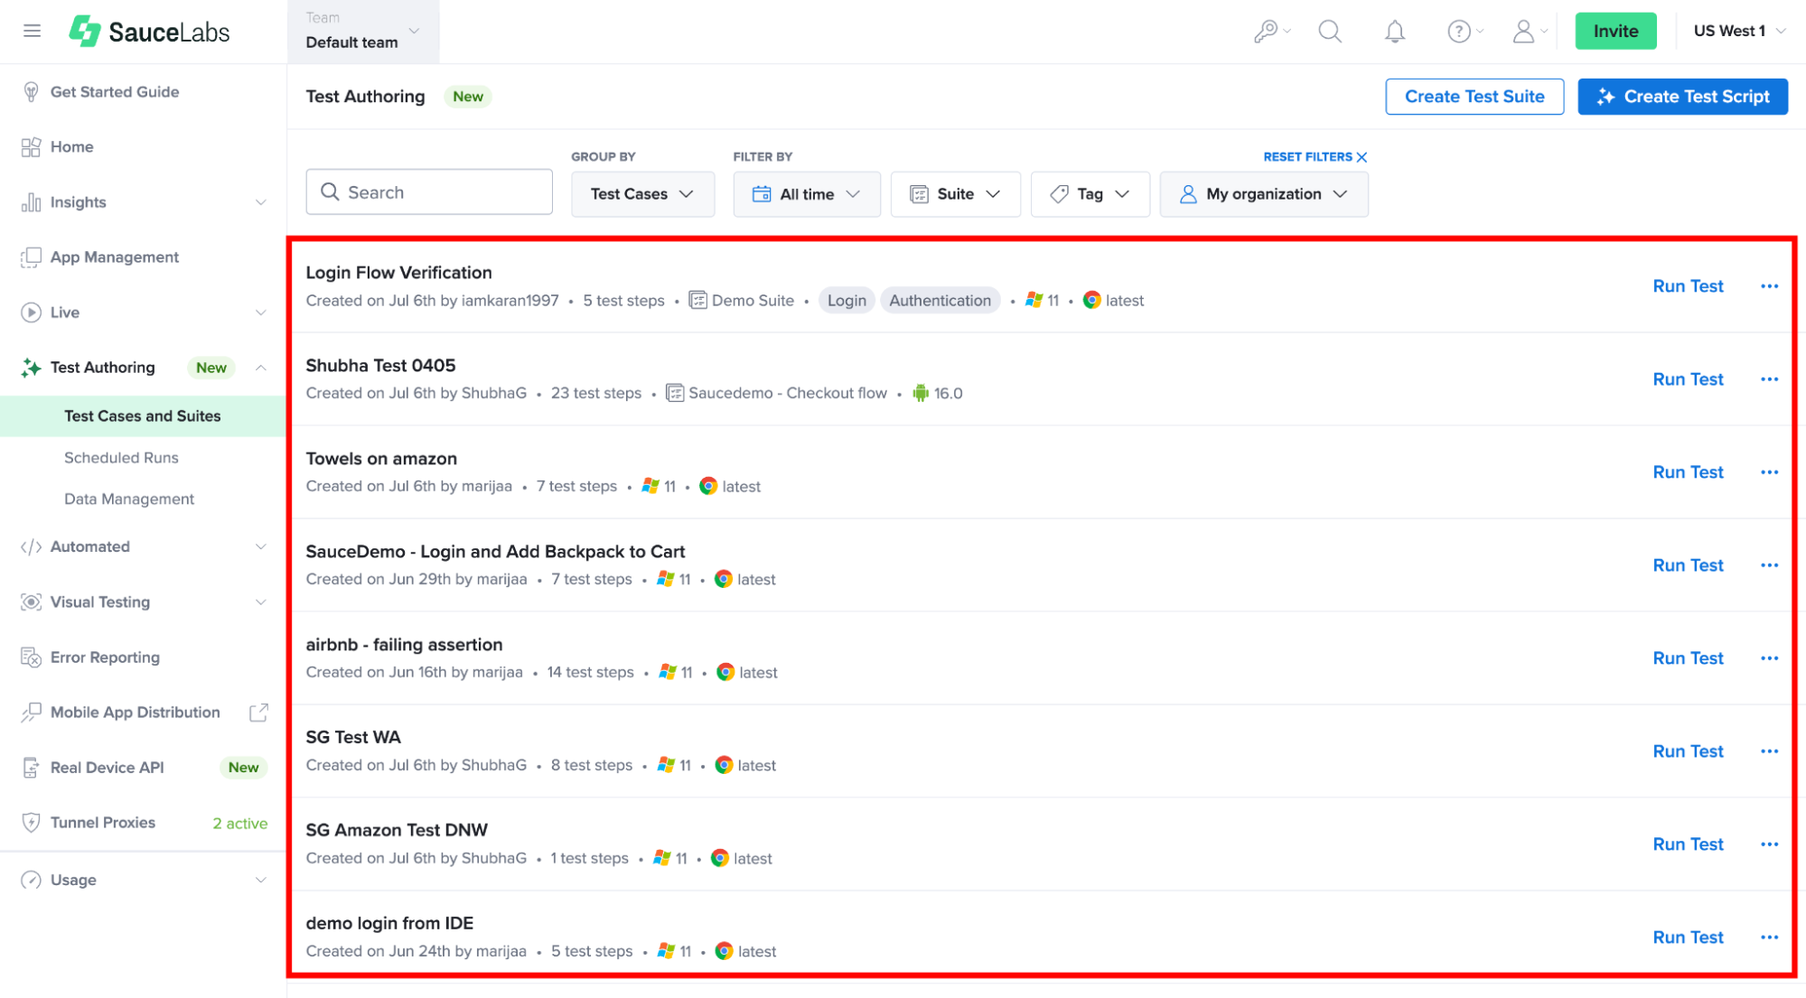This screenshot has width=1806, height=998.
Task: Open more options for SG Test WA
Action: coord(1769,751)
